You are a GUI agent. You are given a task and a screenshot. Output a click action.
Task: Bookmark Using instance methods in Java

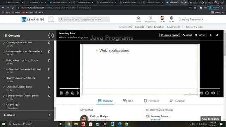[49, 60]
